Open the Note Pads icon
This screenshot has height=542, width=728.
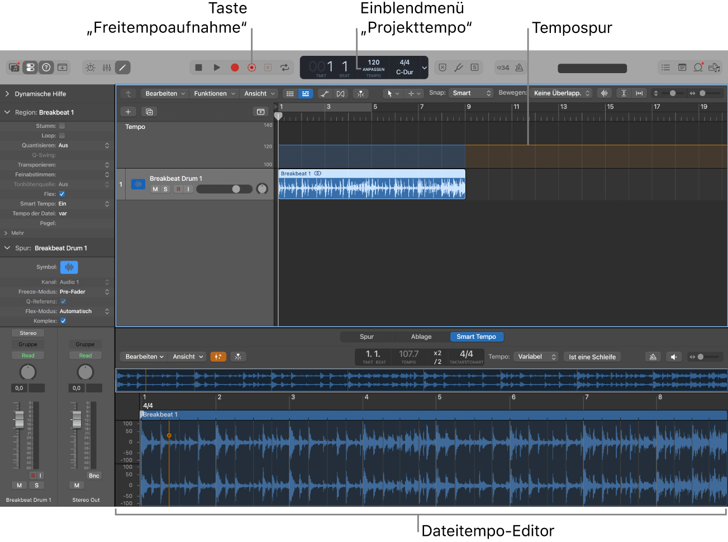tap(682, 68)
